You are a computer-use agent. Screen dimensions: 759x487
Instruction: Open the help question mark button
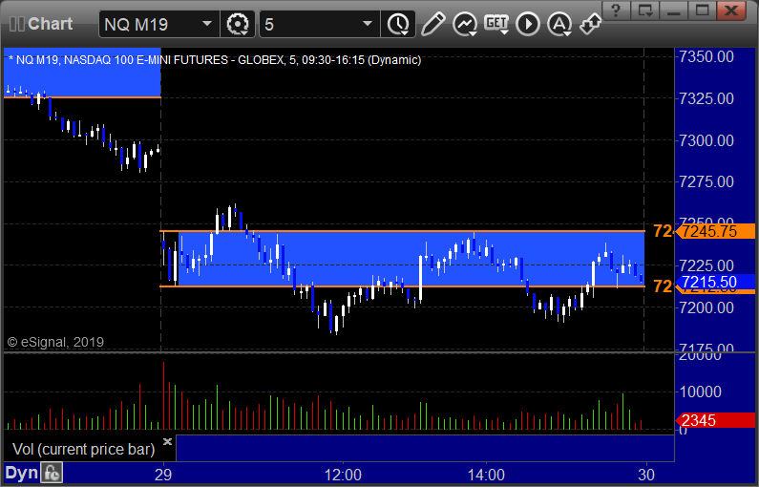(615, 11)
